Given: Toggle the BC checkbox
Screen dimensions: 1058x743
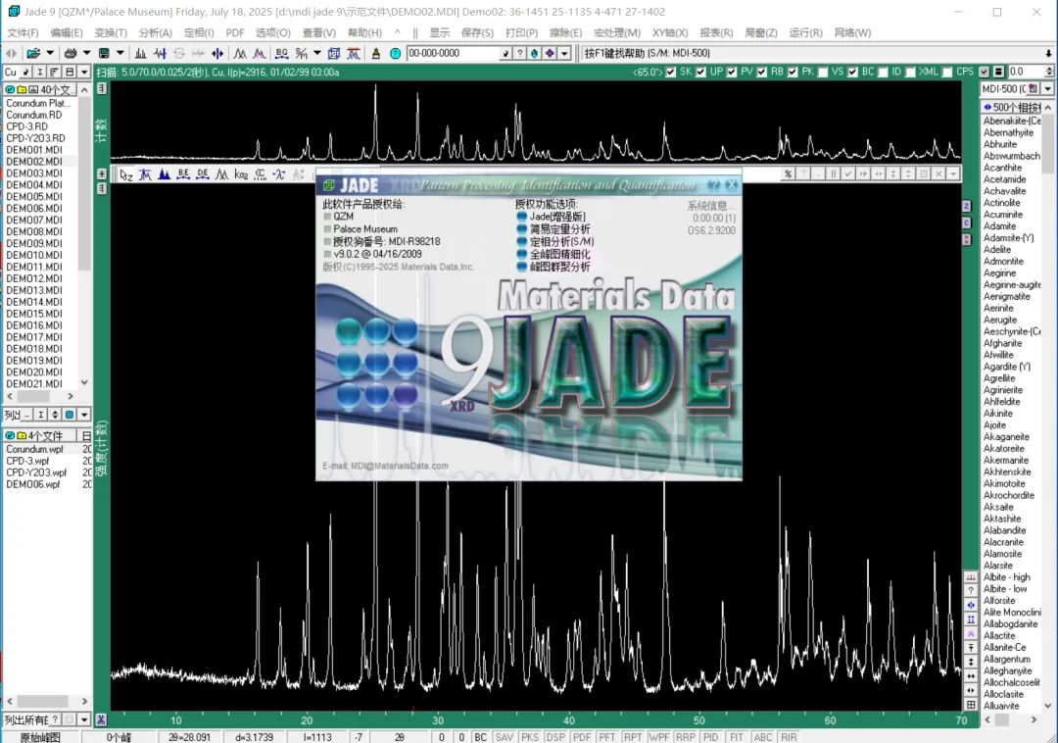Looking at the screenshot, I should (853, 72).
